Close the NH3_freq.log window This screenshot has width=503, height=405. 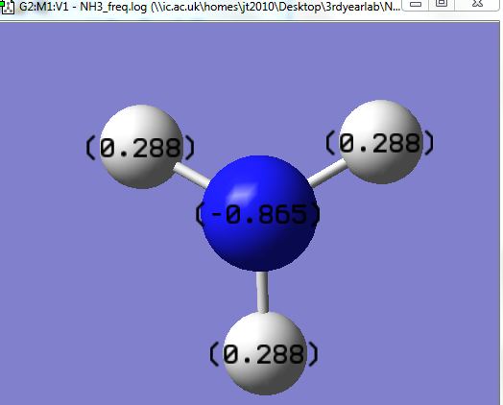pyautogui.click(x=478, y=4)
